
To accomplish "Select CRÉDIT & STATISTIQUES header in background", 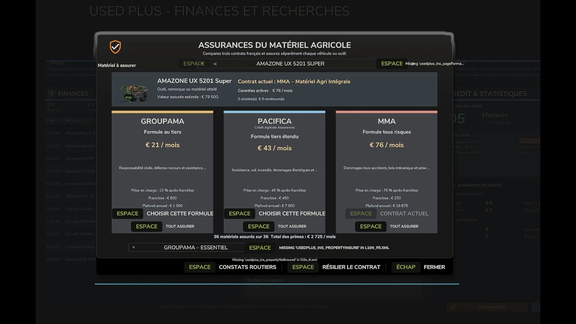I will (x=489, y=94).
